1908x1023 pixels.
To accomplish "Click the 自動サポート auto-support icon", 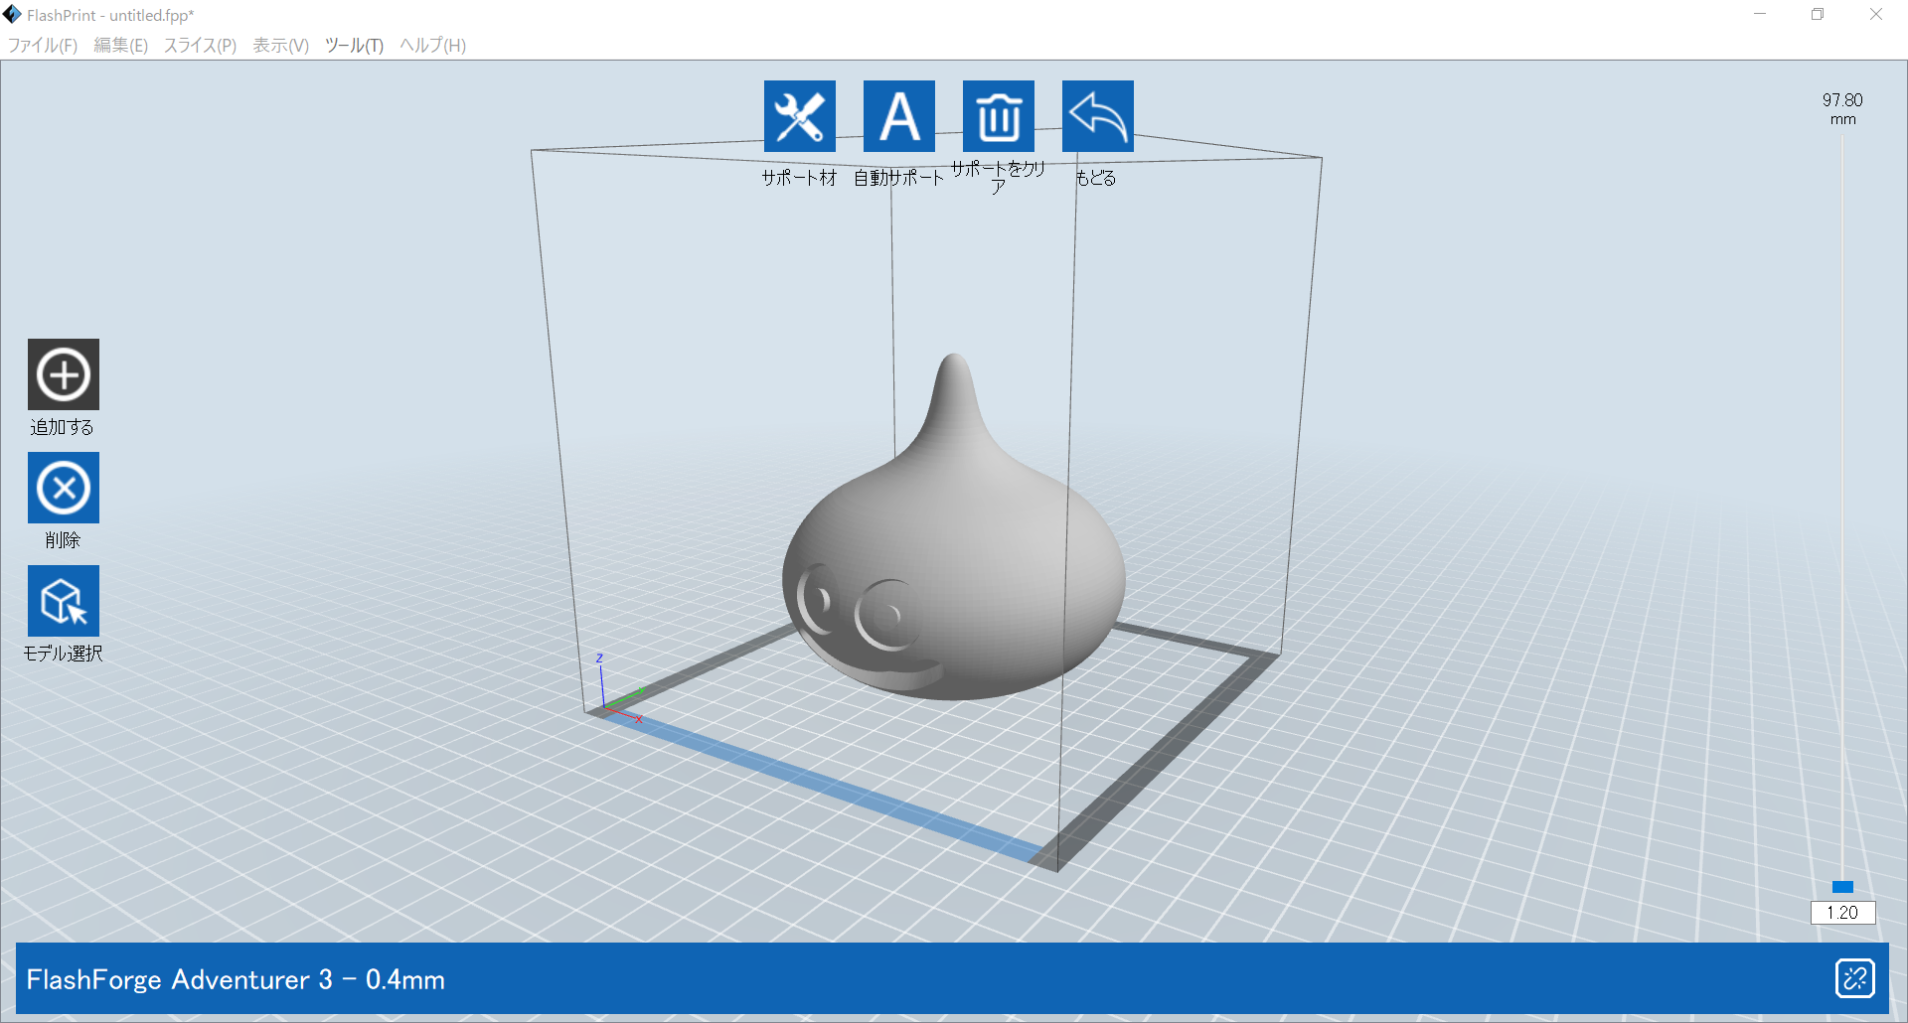I will [x=899, y=116].
